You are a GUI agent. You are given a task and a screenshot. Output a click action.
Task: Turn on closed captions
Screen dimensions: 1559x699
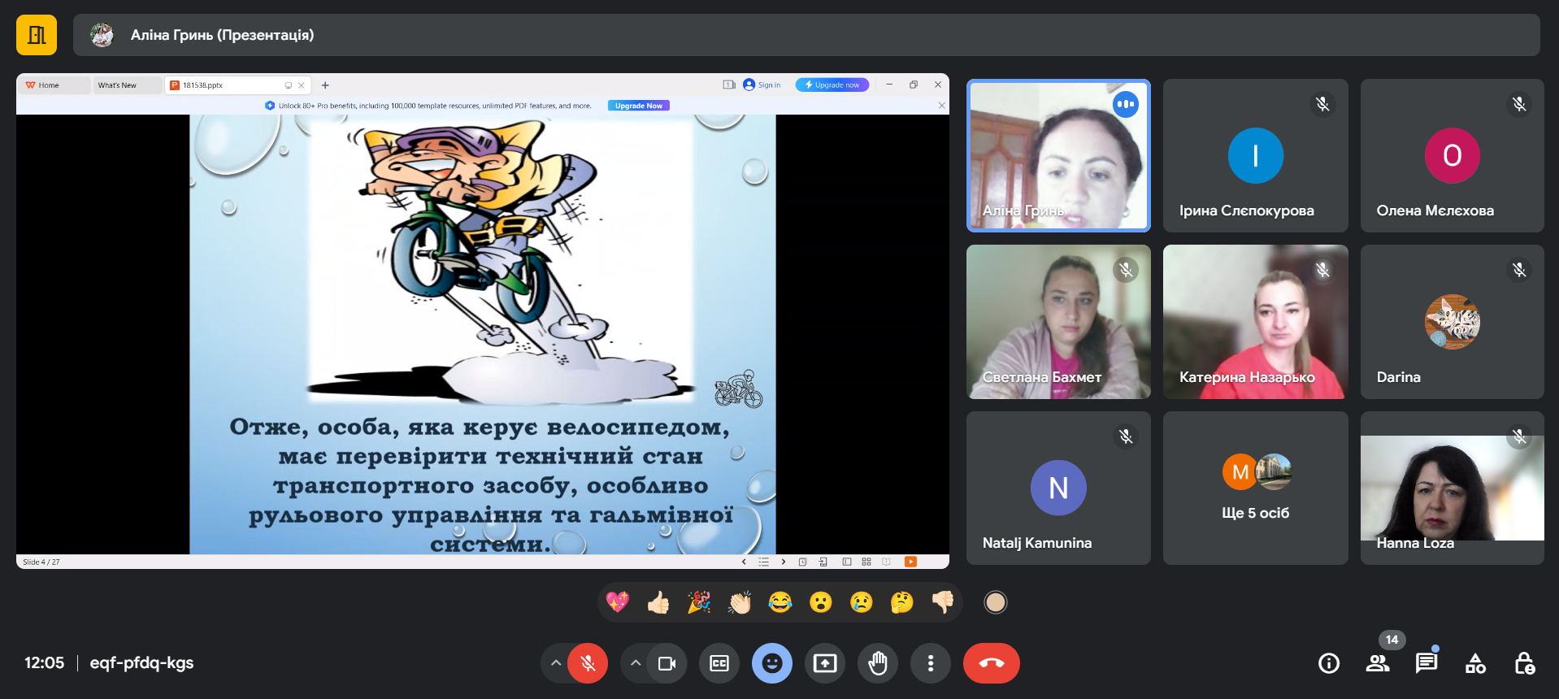(x=719, y=663)
